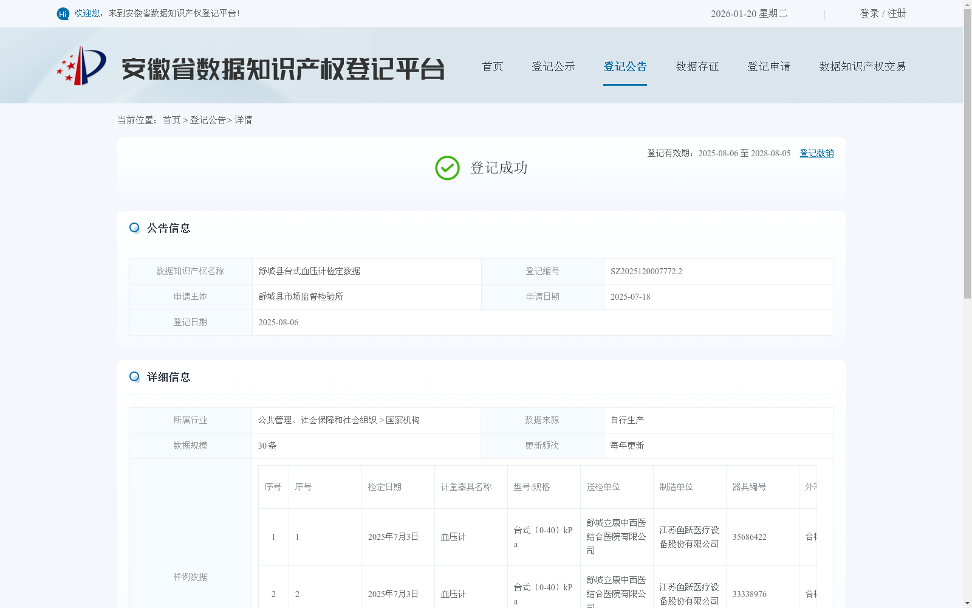This screenshot has height=608, width=972.
Task: Click the 申请主体 label cell
Action: point(190,297)
